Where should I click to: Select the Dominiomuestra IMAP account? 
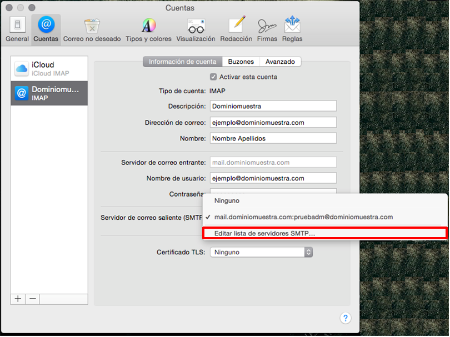coord(49,93)
